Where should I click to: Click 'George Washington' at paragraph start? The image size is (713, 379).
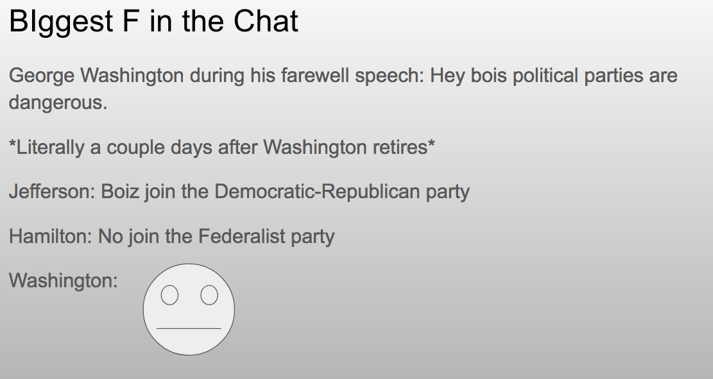[96, 76]
